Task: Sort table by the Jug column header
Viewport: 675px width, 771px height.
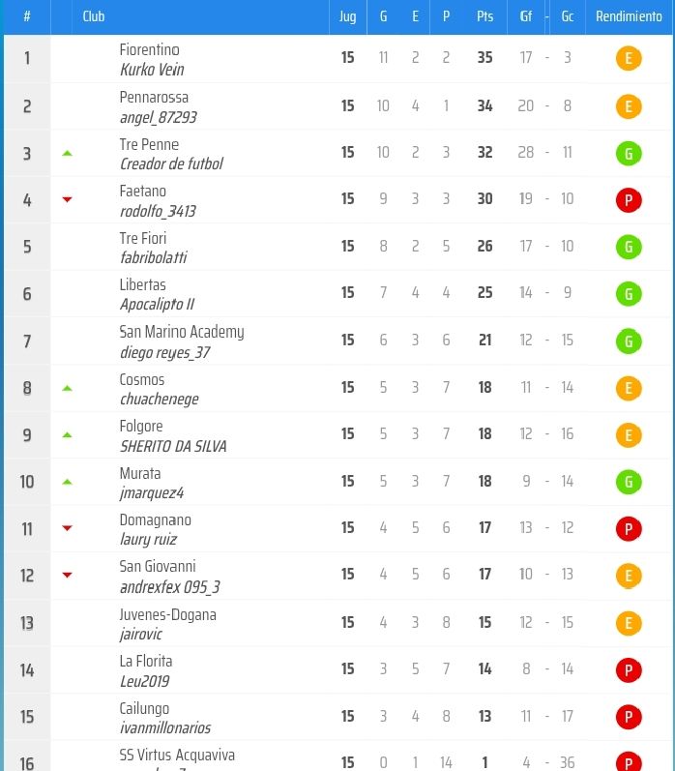Action: pyautogui.click(x=347, y=16)
